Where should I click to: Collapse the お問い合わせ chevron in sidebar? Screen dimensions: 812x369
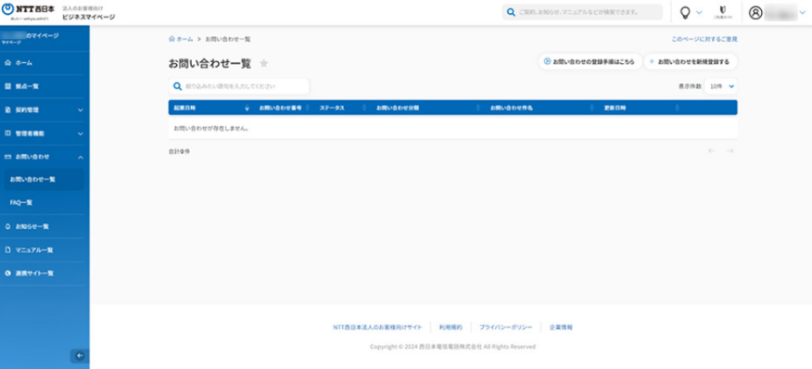coord(81,157)
